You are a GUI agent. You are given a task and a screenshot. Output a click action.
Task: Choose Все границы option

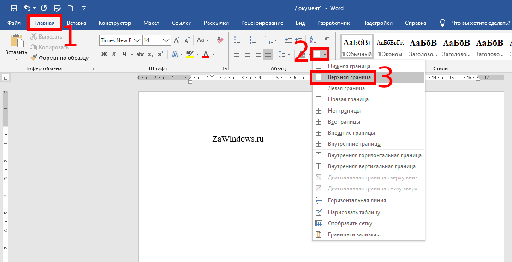(369, 122)
